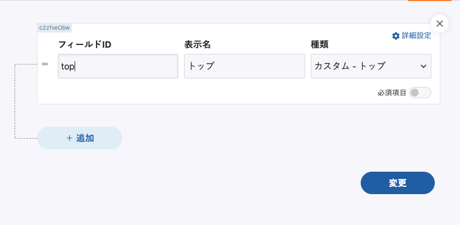Open 詳細設定 advanced settings link
460x225 pixels.
[x=416, y=36]
